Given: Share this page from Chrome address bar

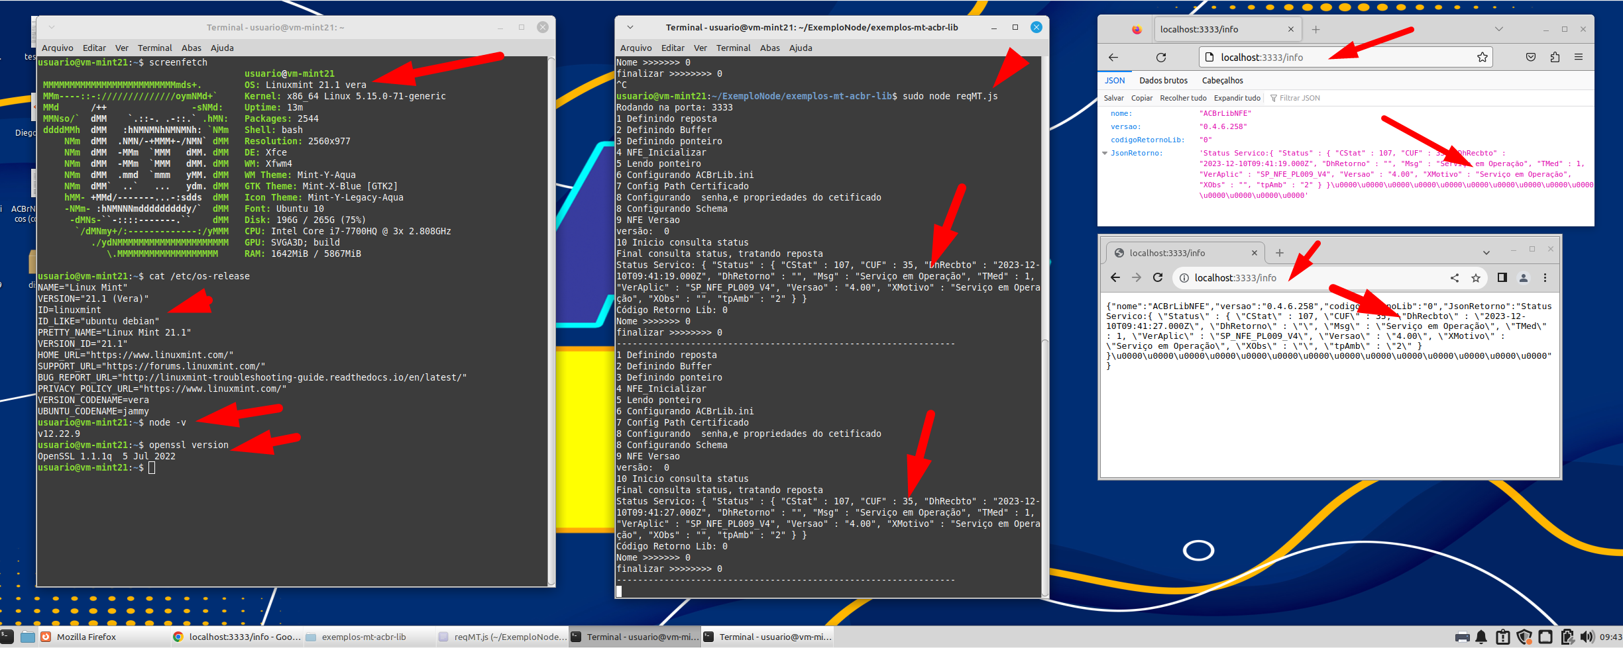Looking at the screenshot, I should click(x=1455, y=278).
